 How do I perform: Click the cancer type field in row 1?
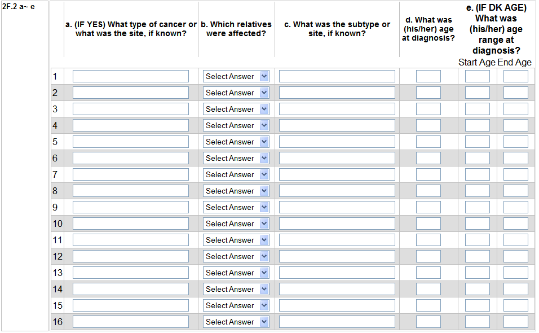point(131,76)
